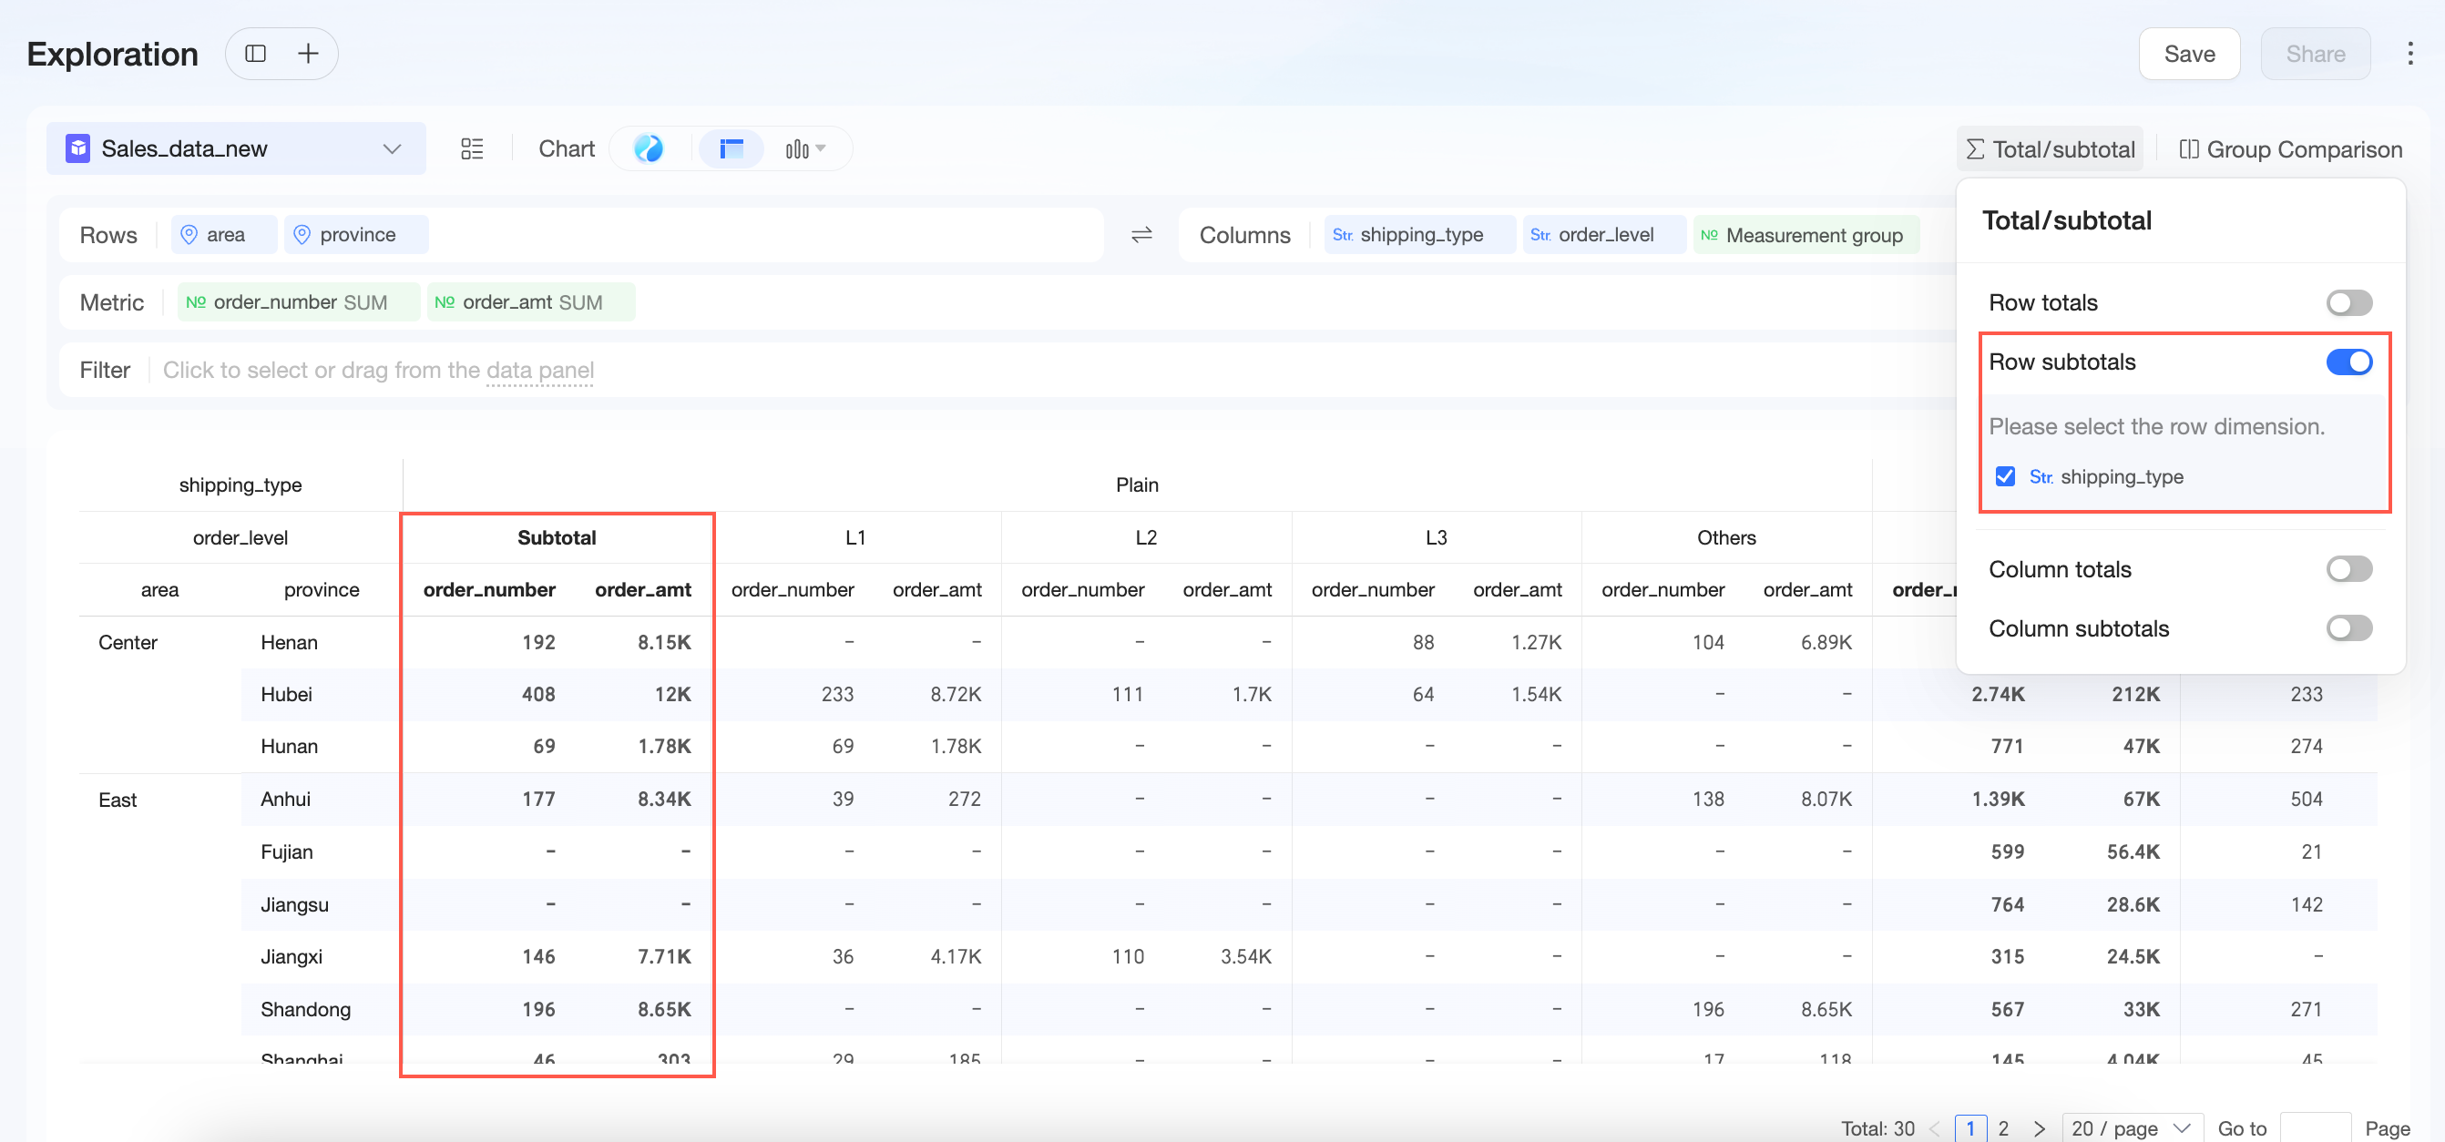Toggle the side panel layout icon
Viewport: 2445px width, 1142px height.
point(255,54)
